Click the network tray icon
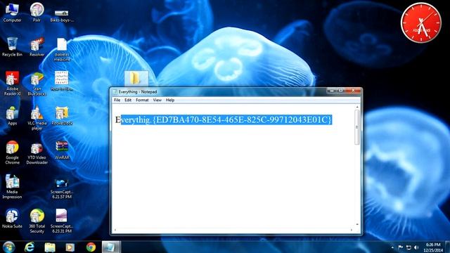 click(409, 247)
